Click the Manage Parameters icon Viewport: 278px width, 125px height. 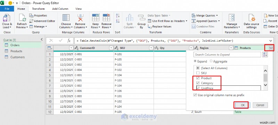232,18
